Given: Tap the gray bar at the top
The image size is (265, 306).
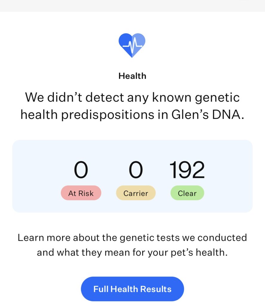Looking at the screenshot, I should click(x=132, y=5).
